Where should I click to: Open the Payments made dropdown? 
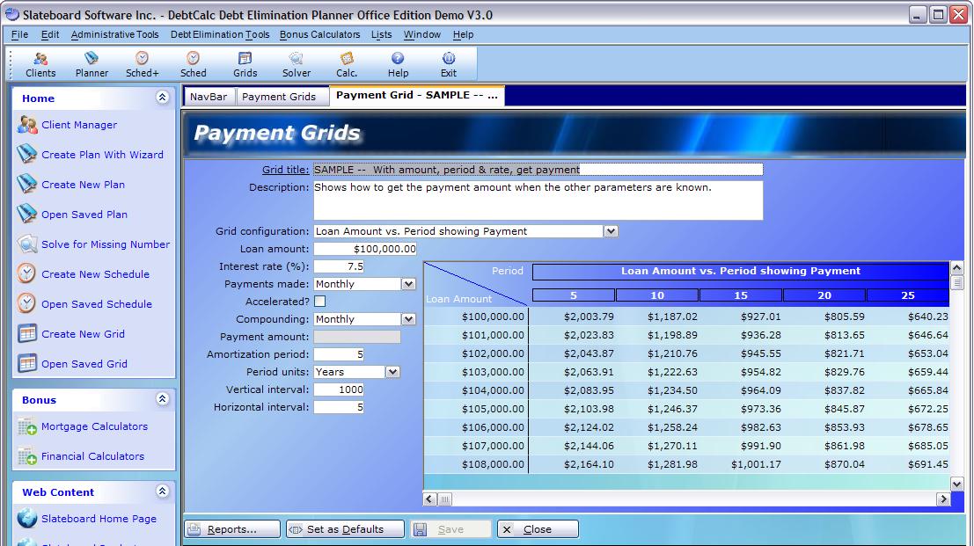click(x=408, y=284)
